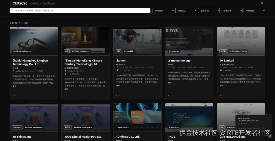Image resolution: width=275 pixels, height=141 pixels.
Task: Click the A轮 tag on Sleepal card
Action: [x=67, y=51]
